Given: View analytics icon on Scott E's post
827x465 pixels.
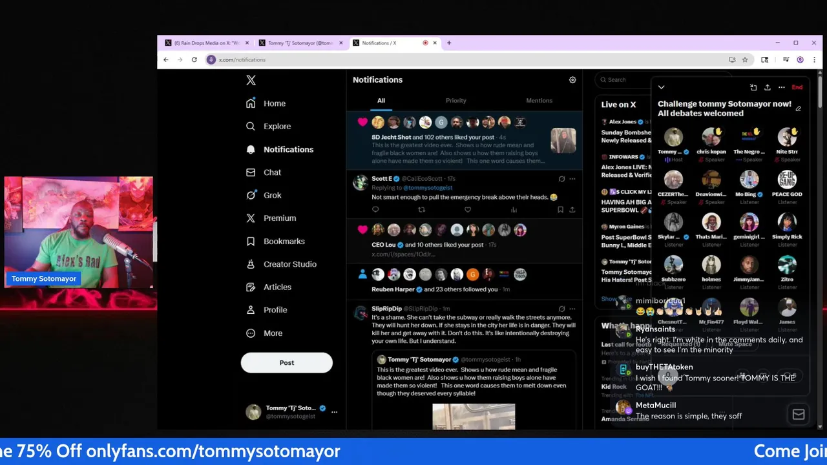Looking at the screenshot, I should [514, 209].
